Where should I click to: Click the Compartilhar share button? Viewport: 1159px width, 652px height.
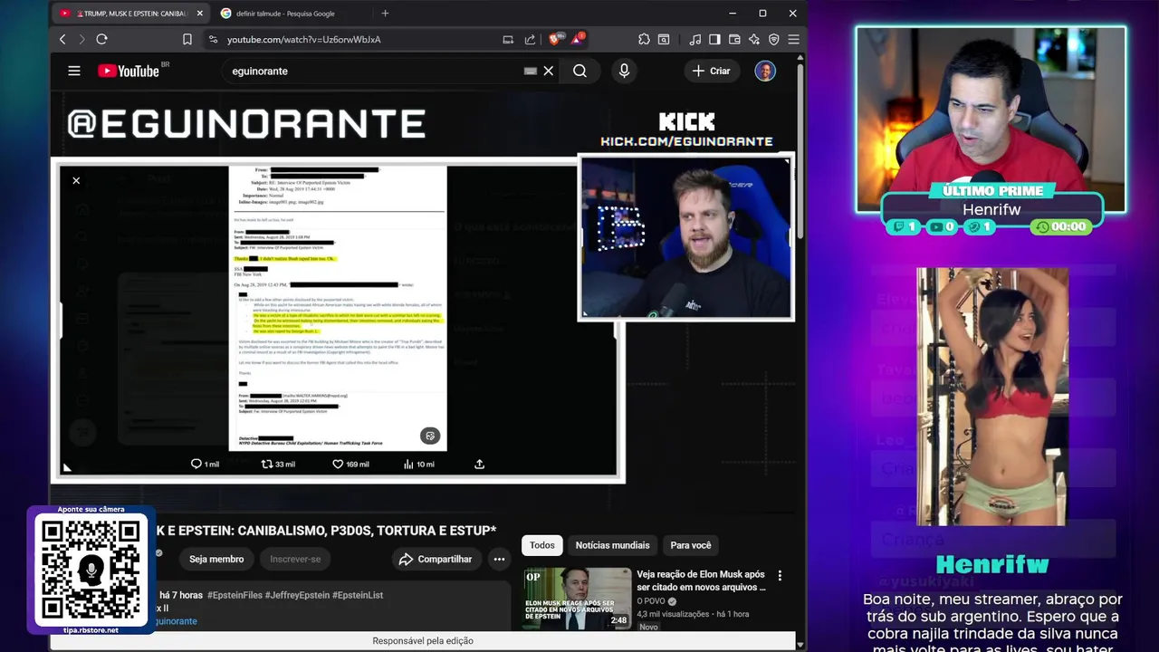pos(436,559)
